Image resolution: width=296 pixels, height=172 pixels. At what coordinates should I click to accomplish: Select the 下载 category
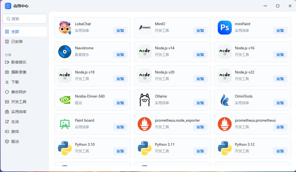pyautogui.click(x=25, y=82)
